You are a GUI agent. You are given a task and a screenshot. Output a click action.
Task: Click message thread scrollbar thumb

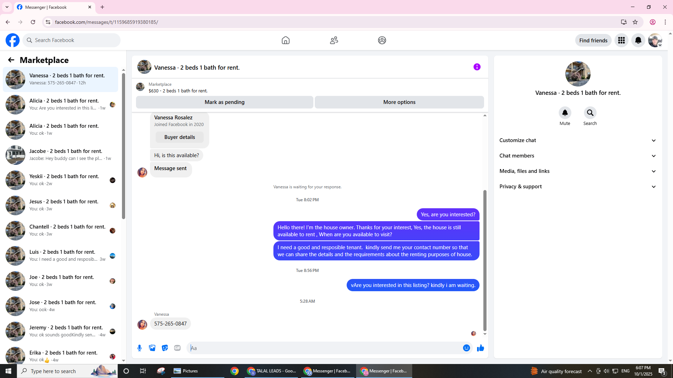click(x=485, y=260)
